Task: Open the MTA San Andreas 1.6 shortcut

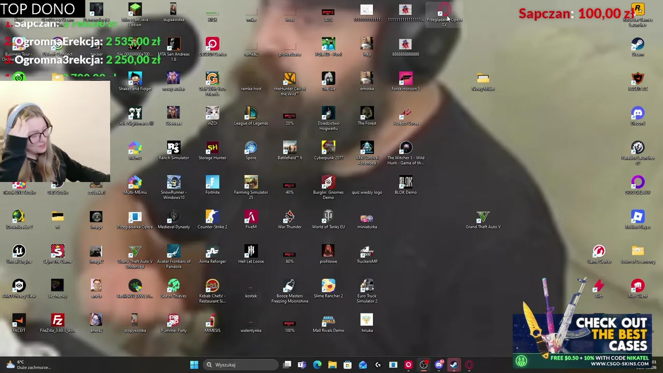Action: [x=174, y=49]
